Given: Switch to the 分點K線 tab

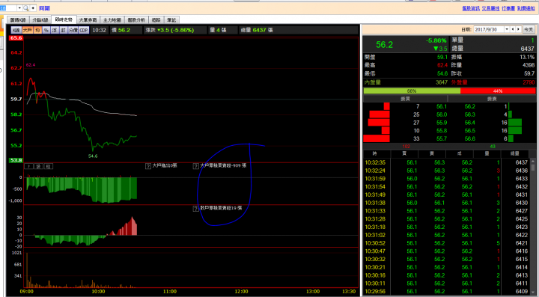Looking at the screenshot, I should [40, 20].
